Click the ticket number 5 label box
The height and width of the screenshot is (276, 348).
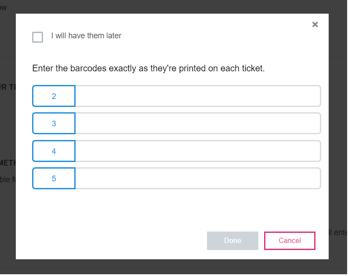point(54,179)
